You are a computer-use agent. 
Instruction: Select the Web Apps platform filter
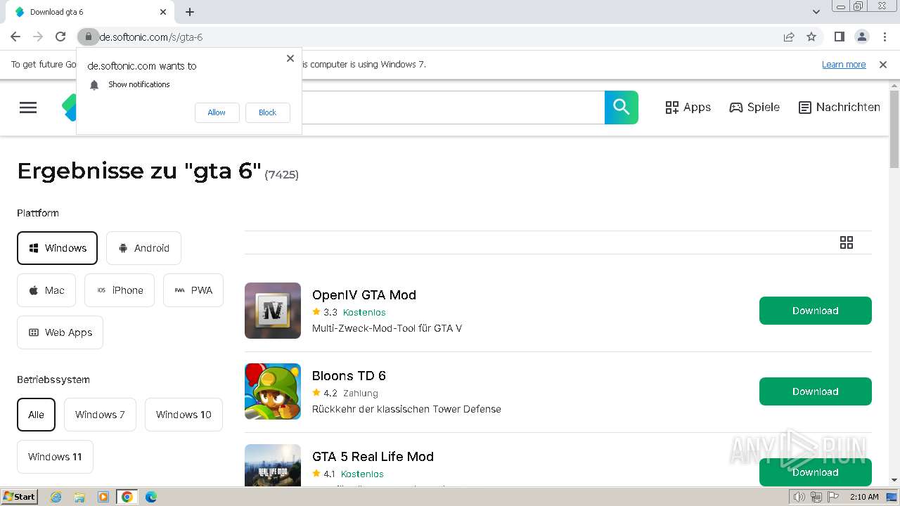[x=60, y=332]
